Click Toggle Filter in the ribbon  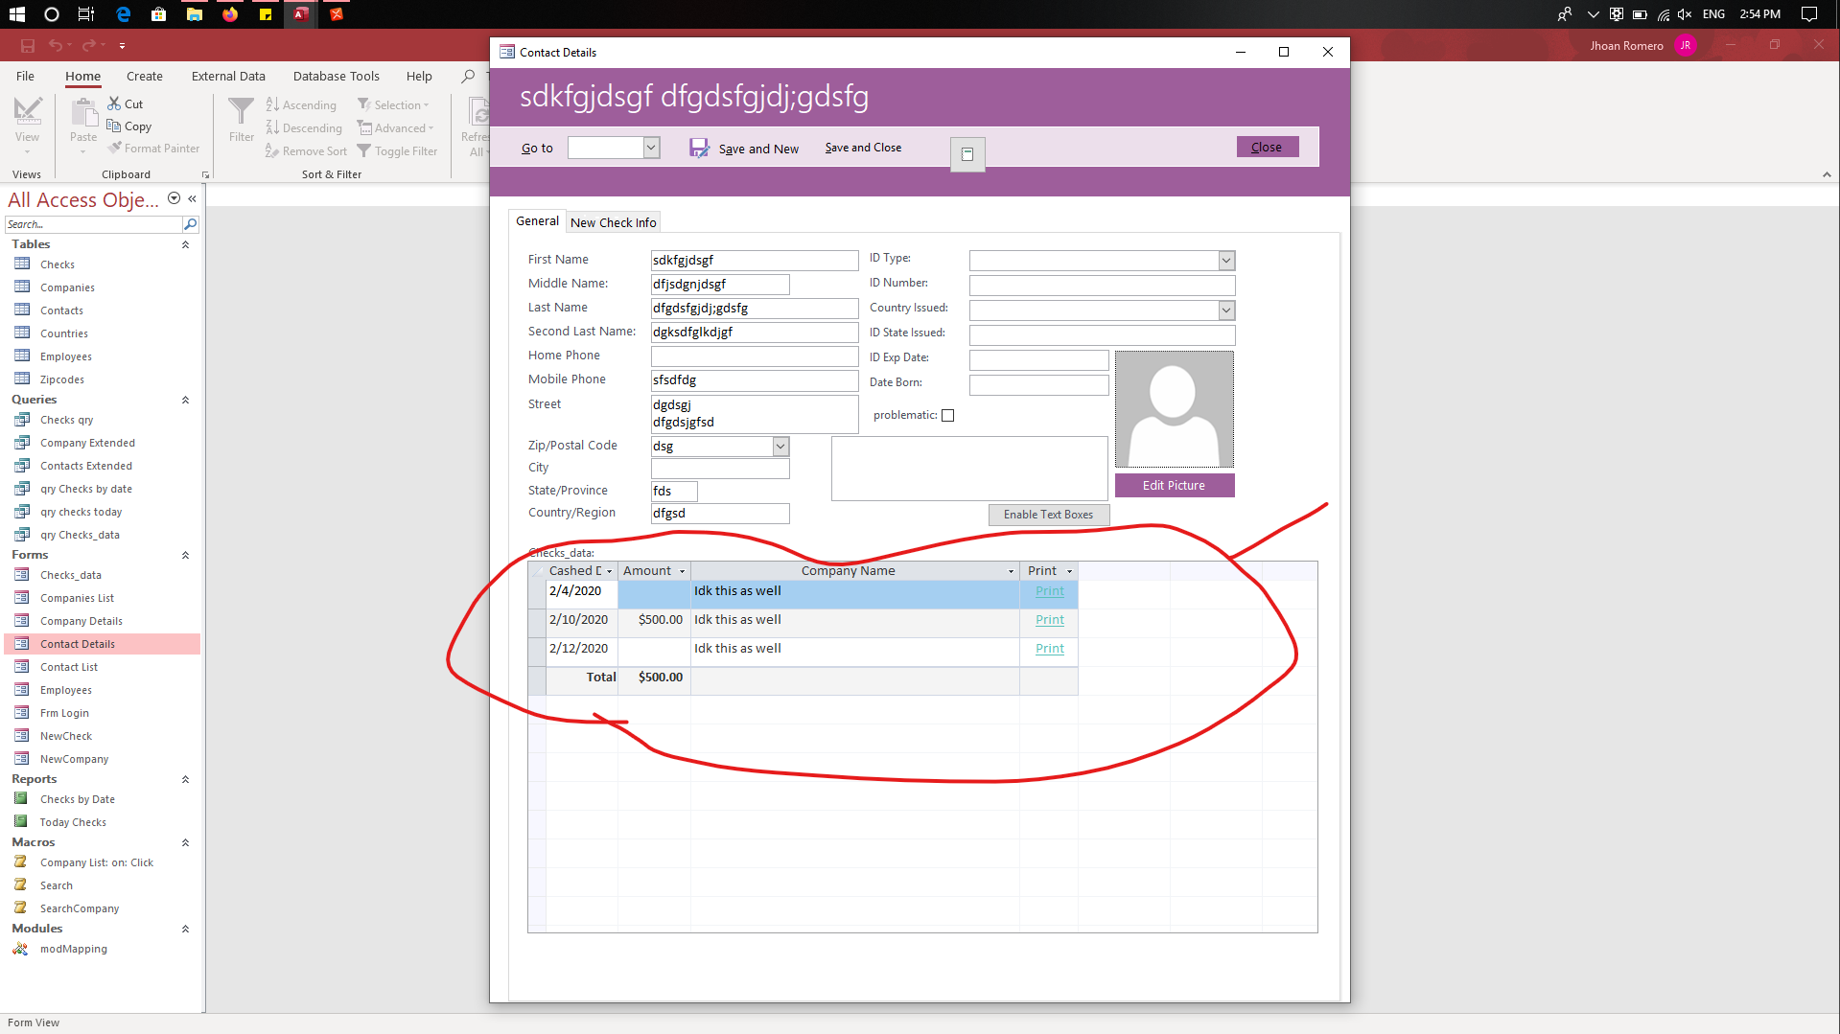tap(397, 150)
